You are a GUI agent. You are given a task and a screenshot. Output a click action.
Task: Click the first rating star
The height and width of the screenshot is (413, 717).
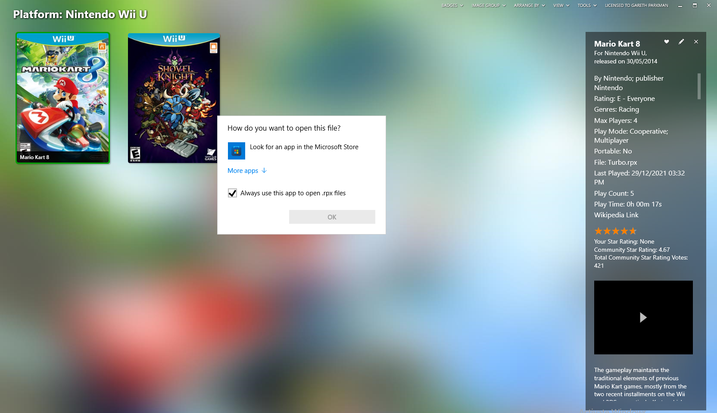pyautogui.click(x=599, y=231)
